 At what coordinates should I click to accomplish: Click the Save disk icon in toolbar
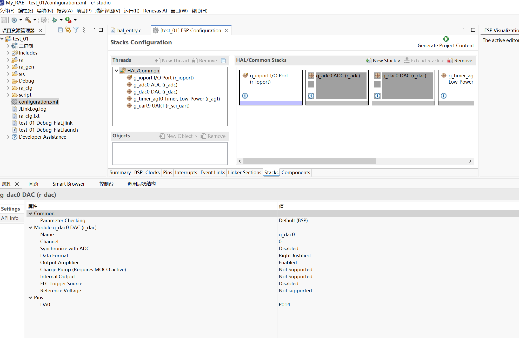(x=4, y=20)
